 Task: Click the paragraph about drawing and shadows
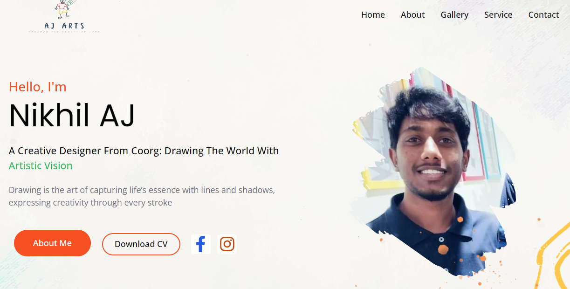pyautogui.click(x=142, y=196)
